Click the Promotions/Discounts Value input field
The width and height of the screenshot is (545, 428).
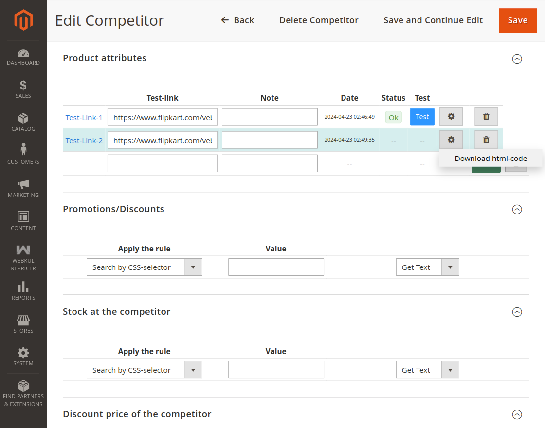[276, 267]
